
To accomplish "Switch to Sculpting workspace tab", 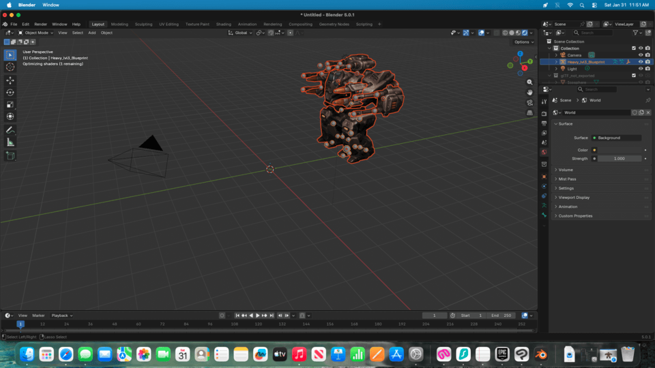I will click(x=143, y=25).
